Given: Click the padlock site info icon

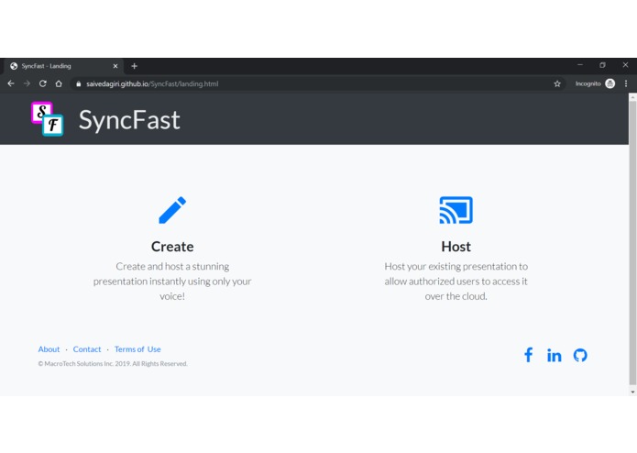Looking at the screenshot, I should 79,83.
